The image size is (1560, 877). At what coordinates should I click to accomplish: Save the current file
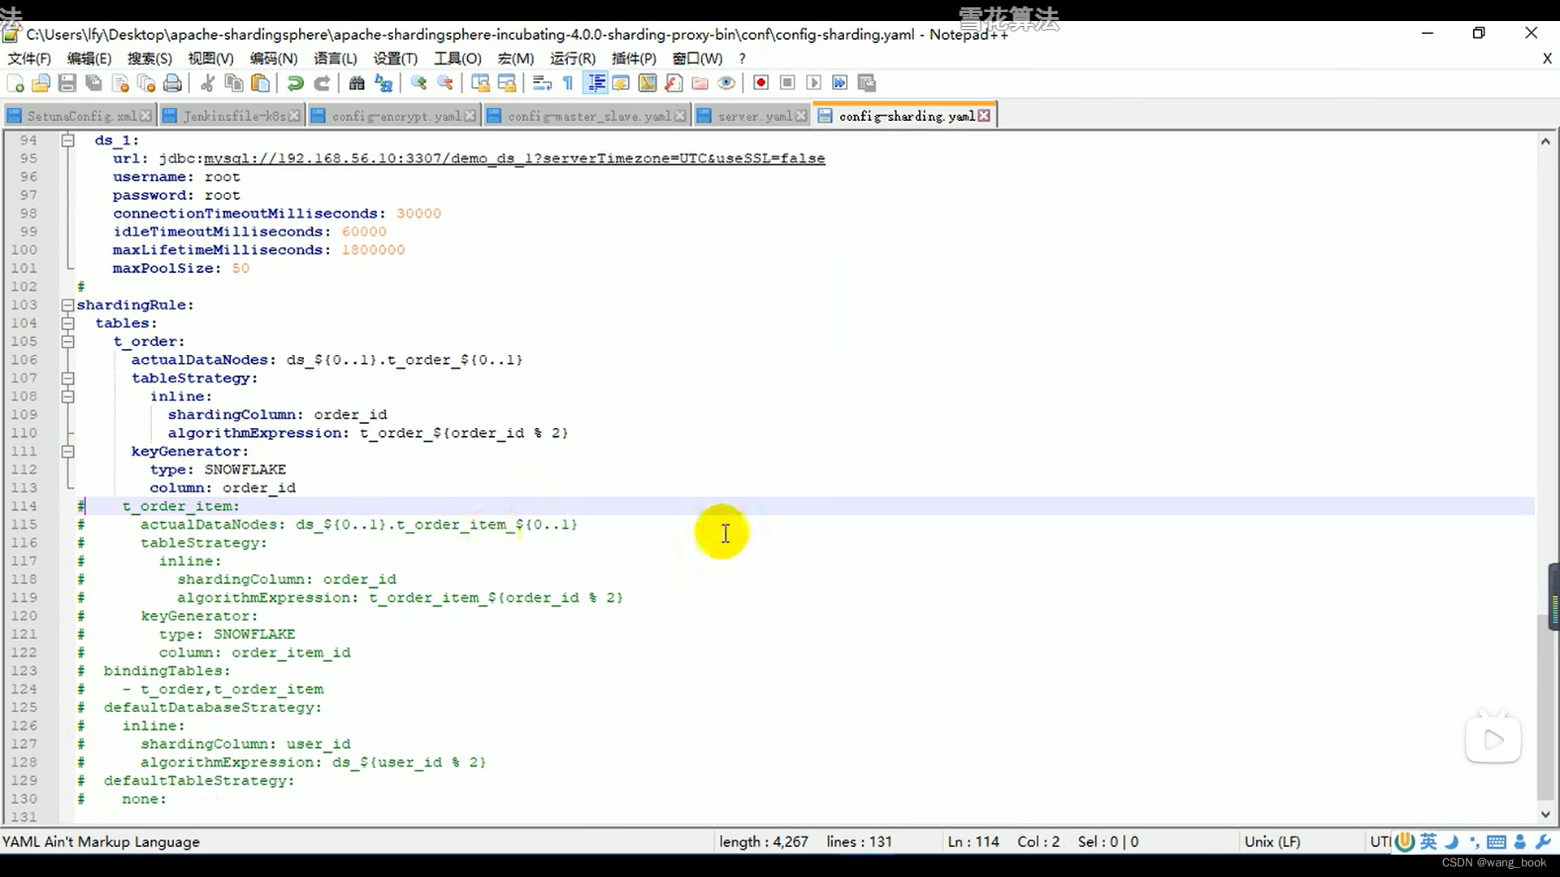(x=67, y=83)
